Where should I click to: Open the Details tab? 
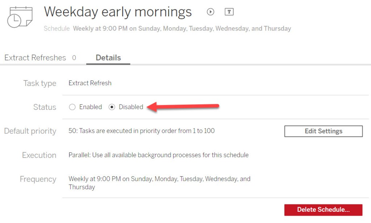click(108, 58)
